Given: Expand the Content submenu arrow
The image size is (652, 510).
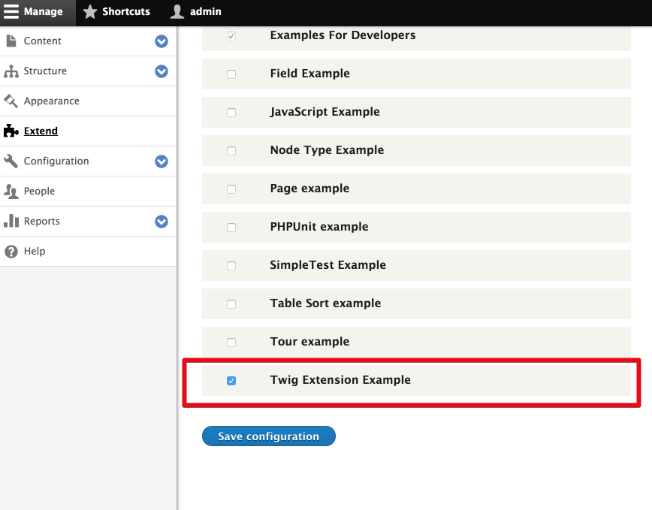Looking at the screenshot, I should click(x=161, y=41).
